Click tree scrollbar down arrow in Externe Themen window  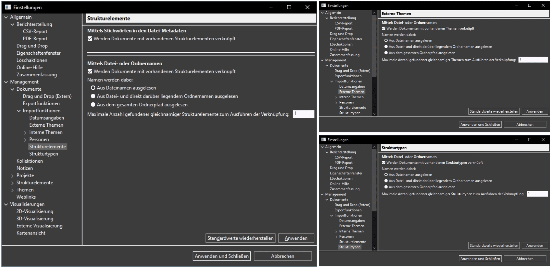click(374, 114)
